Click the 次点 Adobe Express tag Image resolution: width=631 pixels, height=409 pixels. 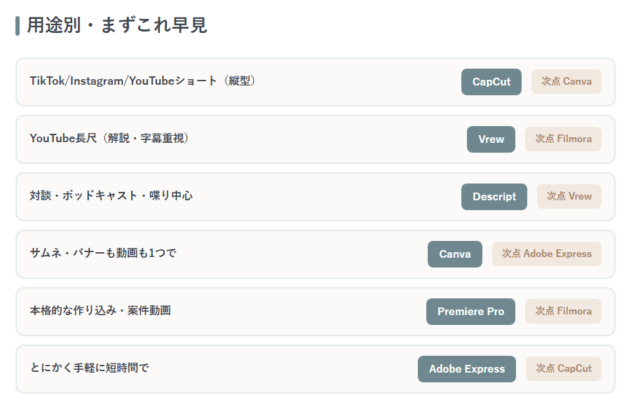click(546, 254)
